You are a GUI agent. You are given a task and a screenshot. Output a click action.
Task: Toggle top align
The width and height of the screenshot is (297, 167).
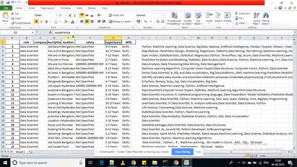82,15
